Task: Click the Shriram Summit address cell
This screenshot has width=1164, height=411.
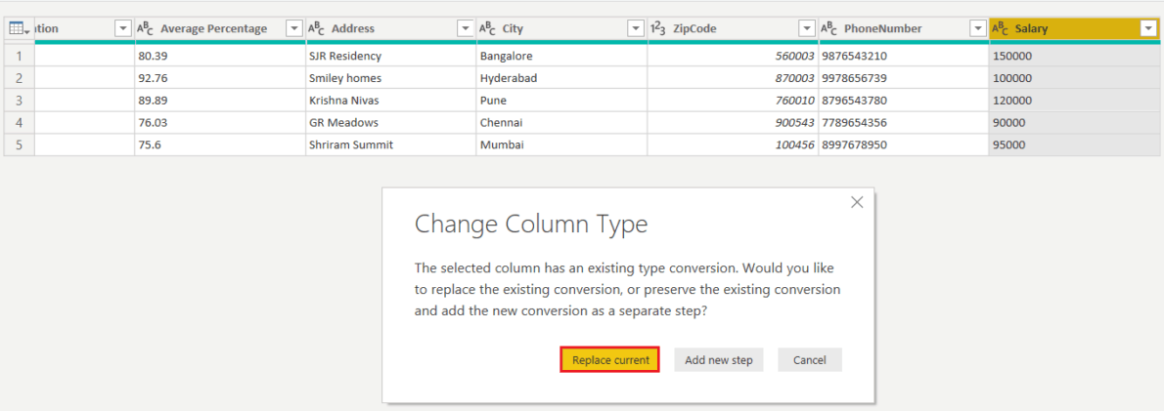Action: (390, 145)
